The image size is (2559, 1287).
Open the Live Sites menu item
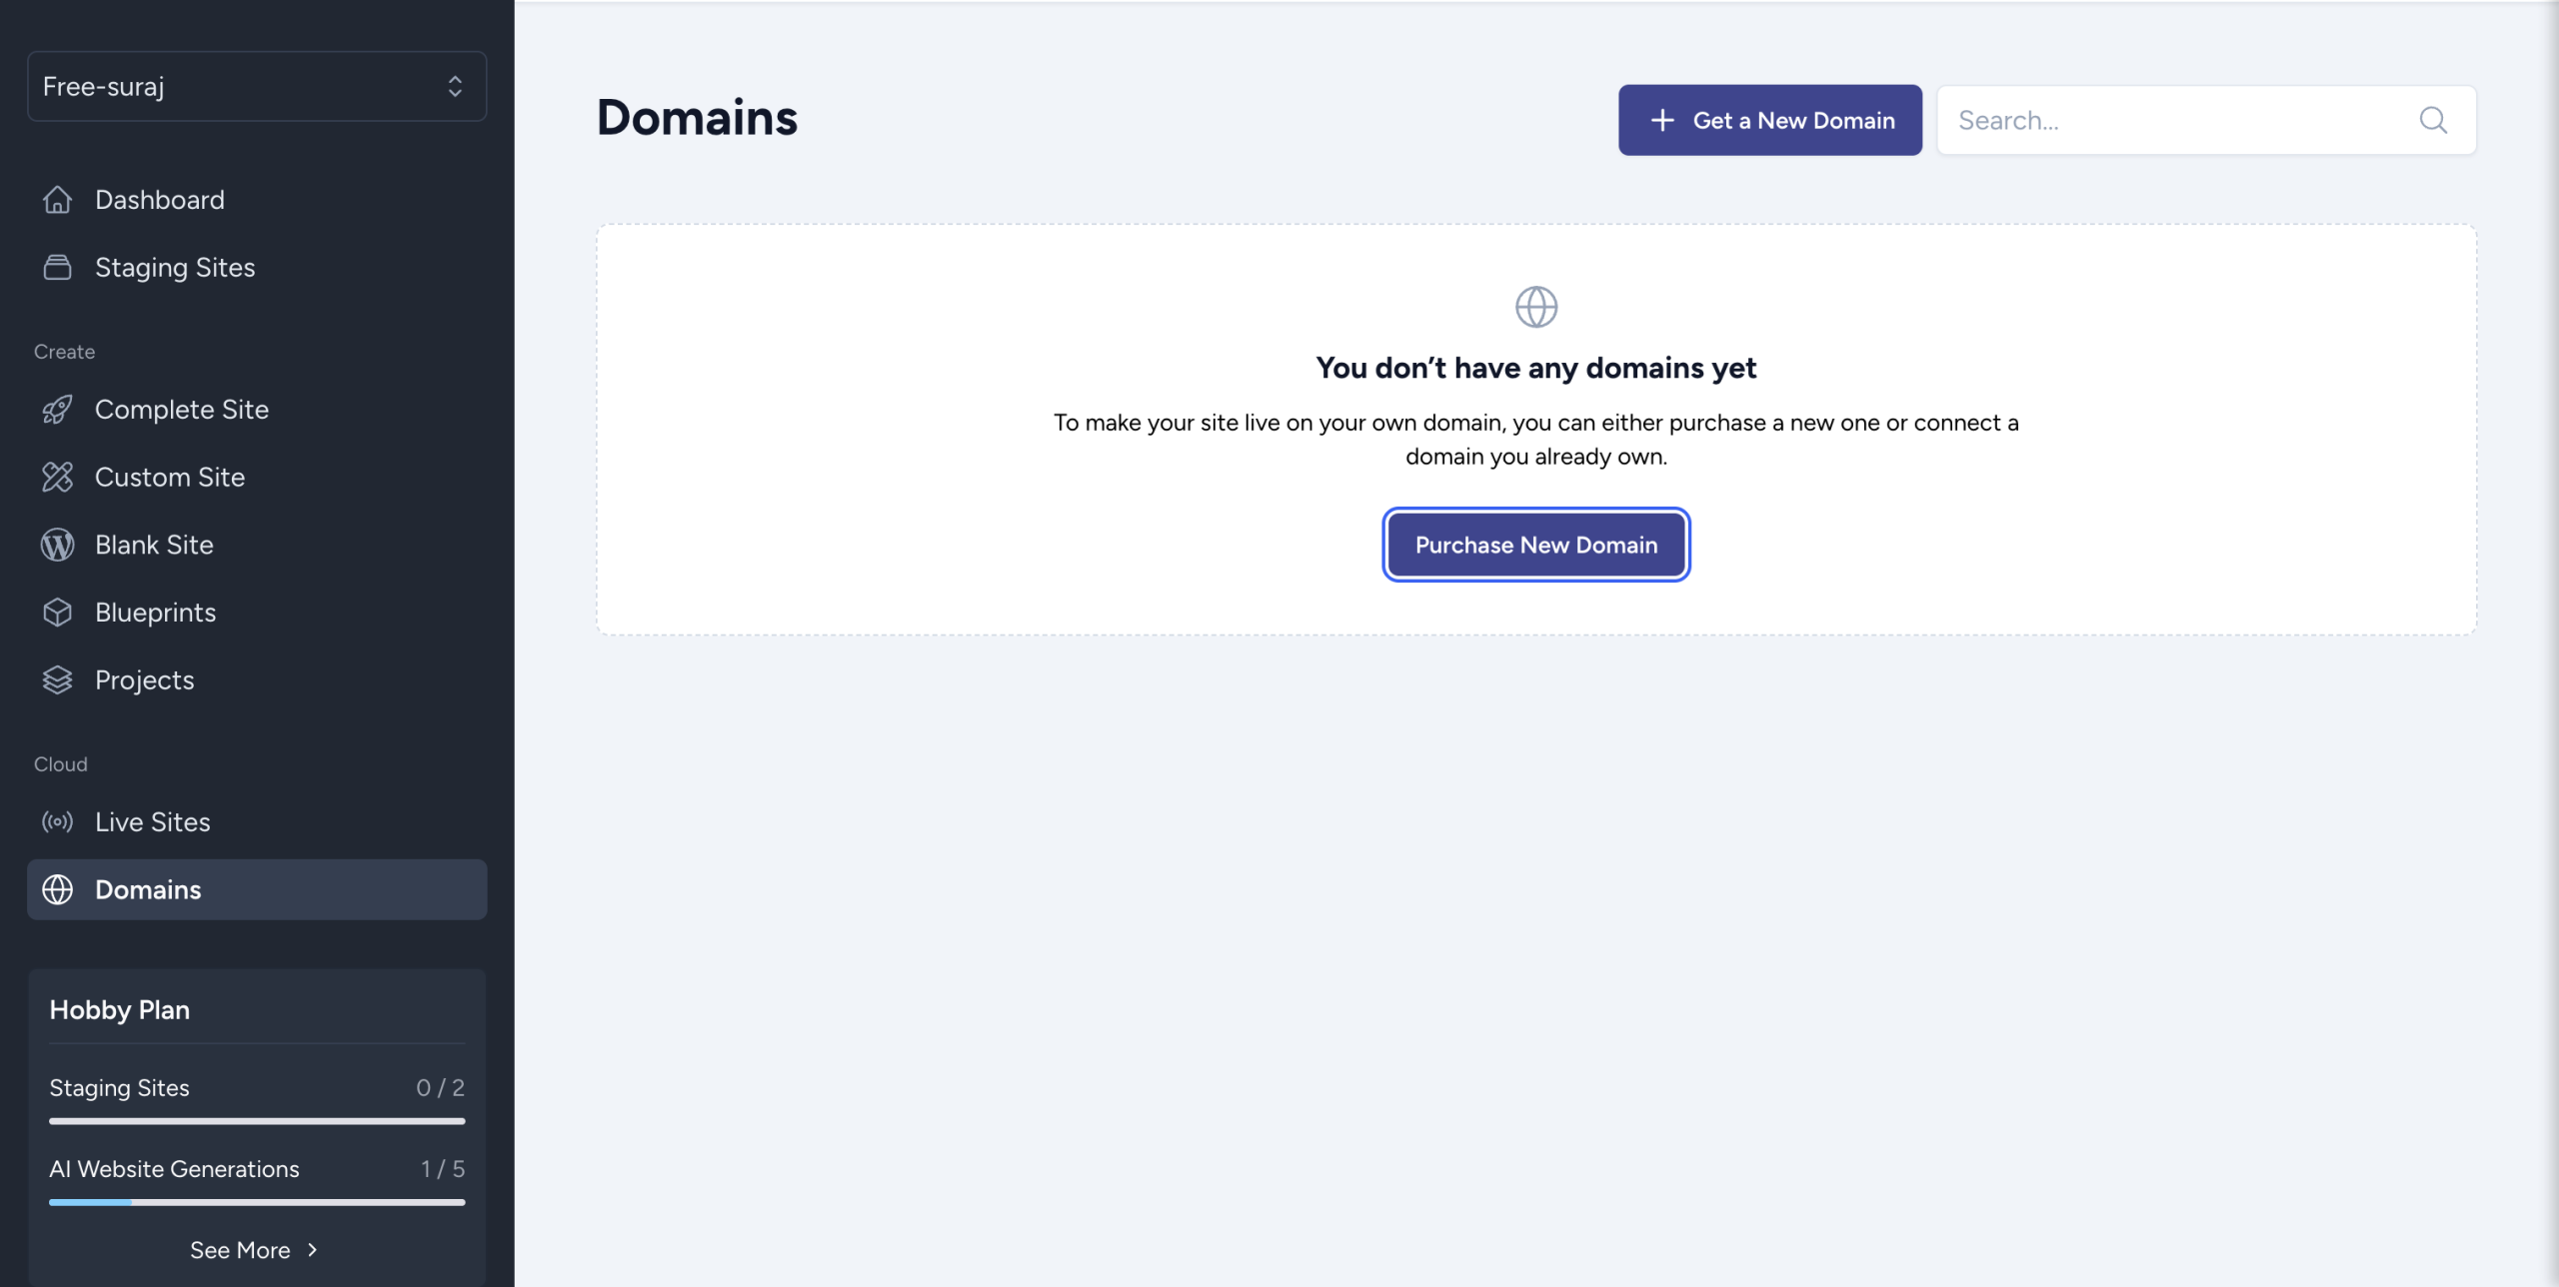click(153, 822)
